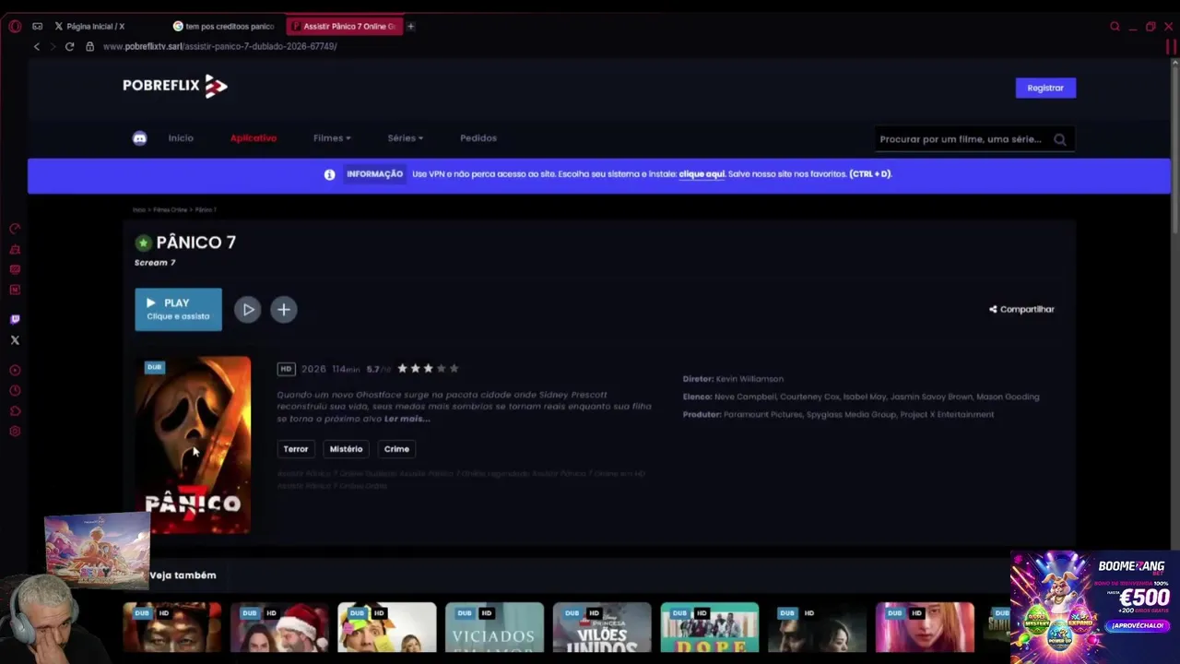
Task: Open the Santa hat Christmas movie thumbnail
Action: pos(279,627)
